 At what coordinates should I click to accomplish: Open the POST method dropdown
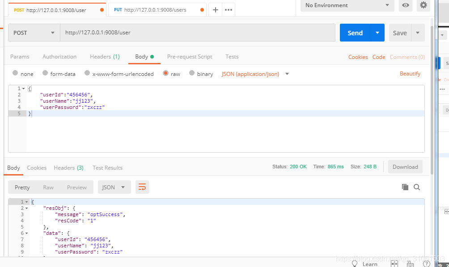(34, 33)
